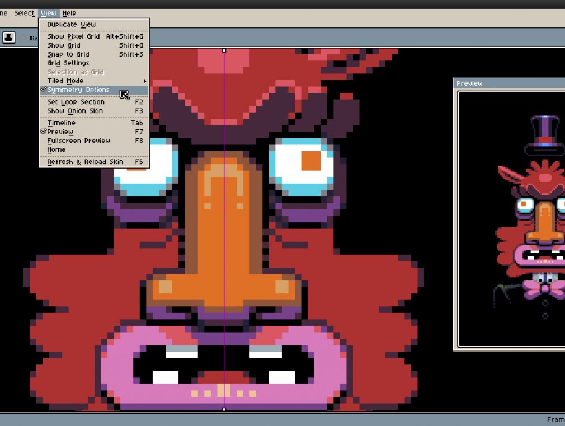
Task: Select Refresh & Reload Skin
Action: pyautogui.click(x=94, y=162)
